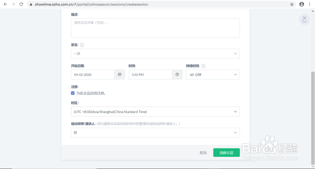
Task: Click the 创建会议 button
Action: pos(226,153)
